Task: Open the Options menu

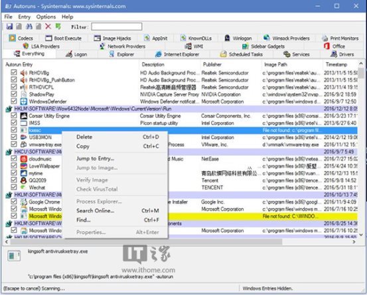Action: [46, 17]
